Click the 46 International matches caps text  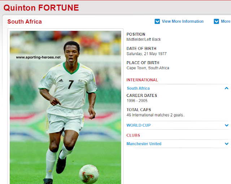156,115
